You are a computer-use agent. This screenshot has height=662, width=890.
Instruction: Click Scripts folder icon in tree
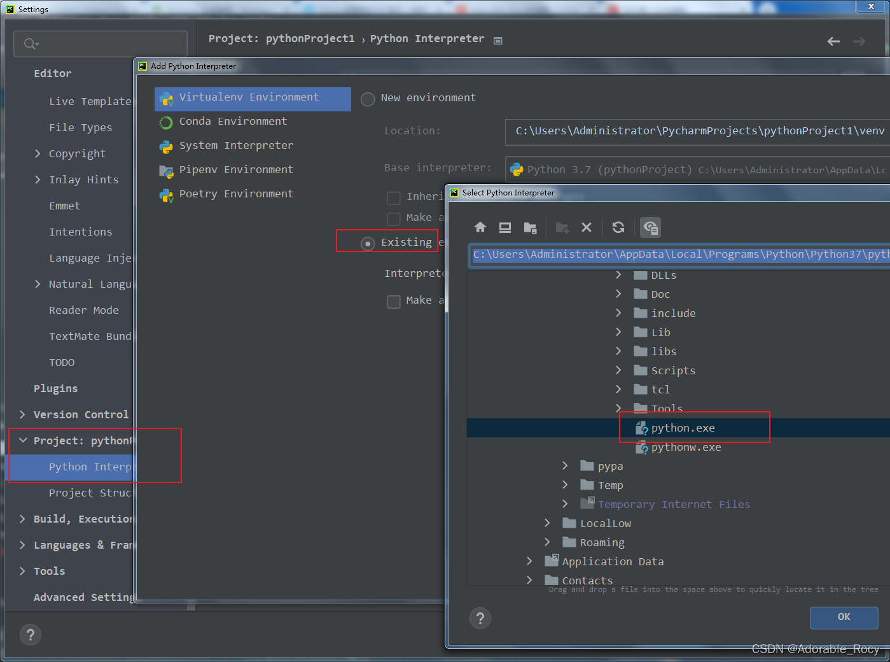(x=641, y=370)
